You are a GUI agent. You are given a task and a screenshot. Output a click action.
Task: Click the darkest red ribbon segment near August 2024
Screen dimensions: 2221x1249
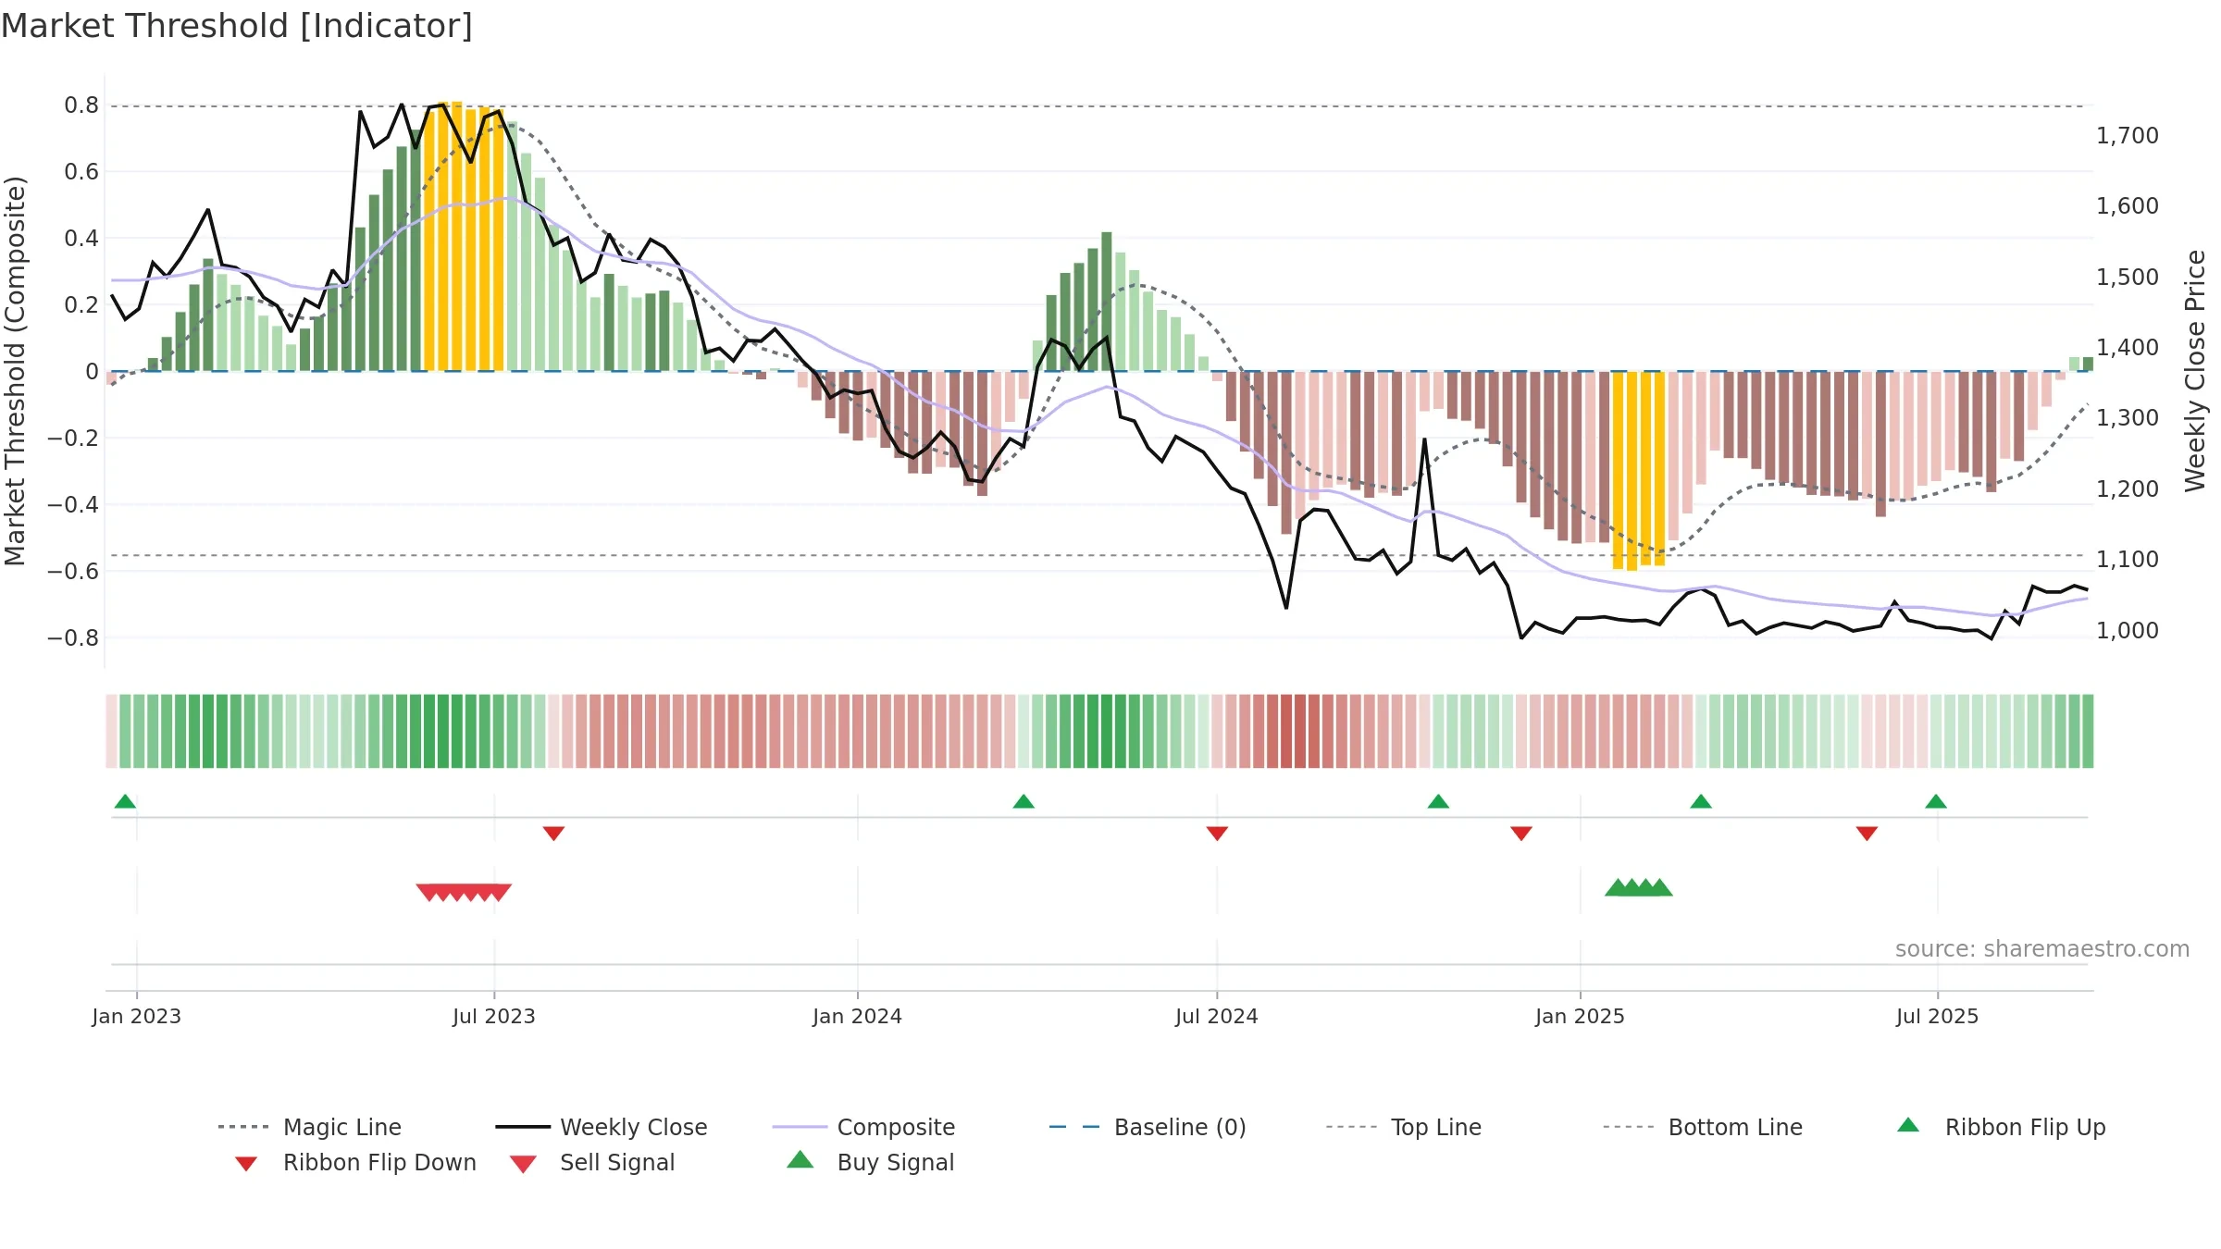click(1300, 731)
